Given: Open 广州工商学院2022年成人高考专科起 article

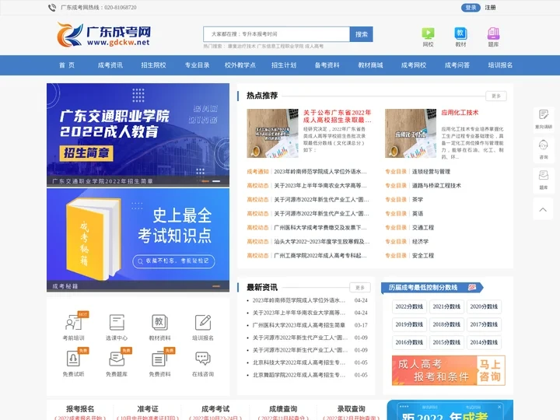Looking at the screenshot, I should pyautogui.click(x=320, y=256).
